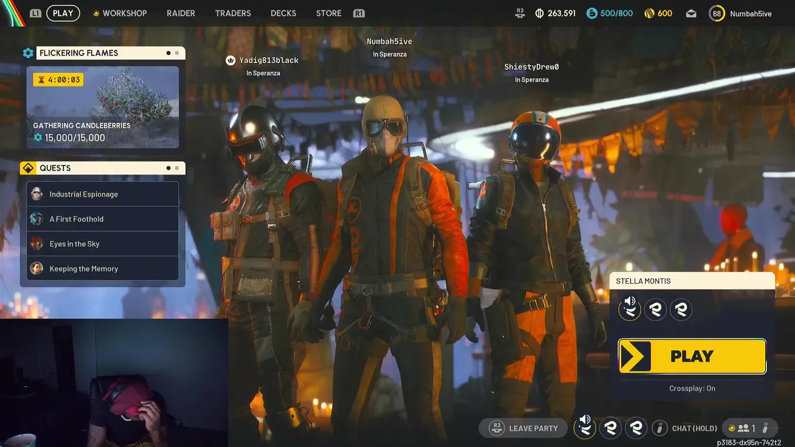Select first page dot of Quests panel
795x447 pixels.
click(x=168, y=168)
